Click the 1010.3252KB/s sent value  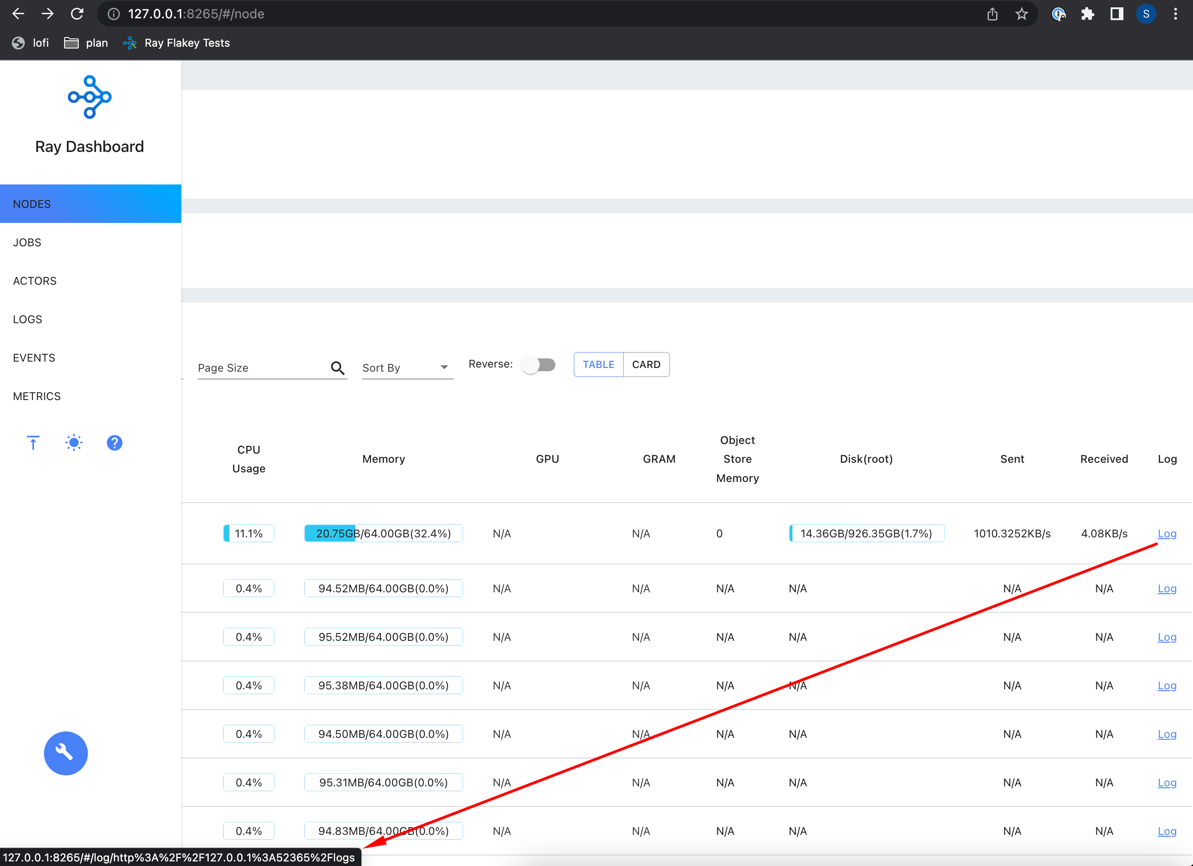[x=1012, y=533]
